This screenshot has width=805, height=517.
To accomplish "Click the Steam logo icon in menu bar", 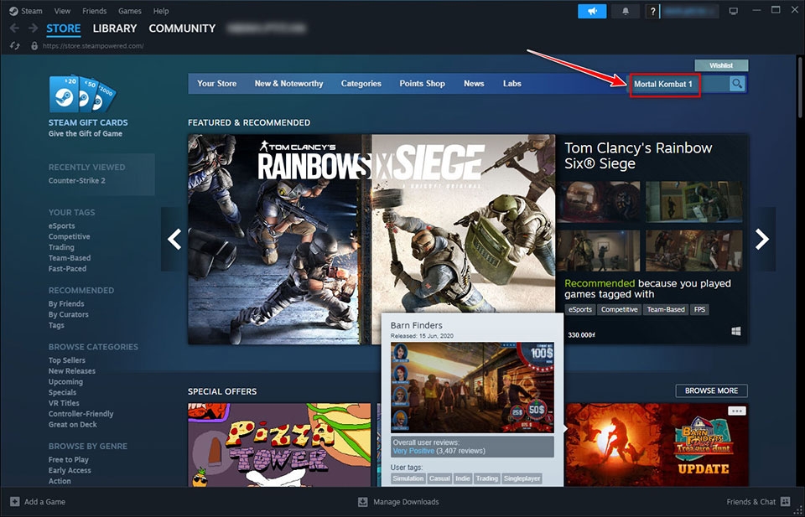I will (x=13, y=11).
